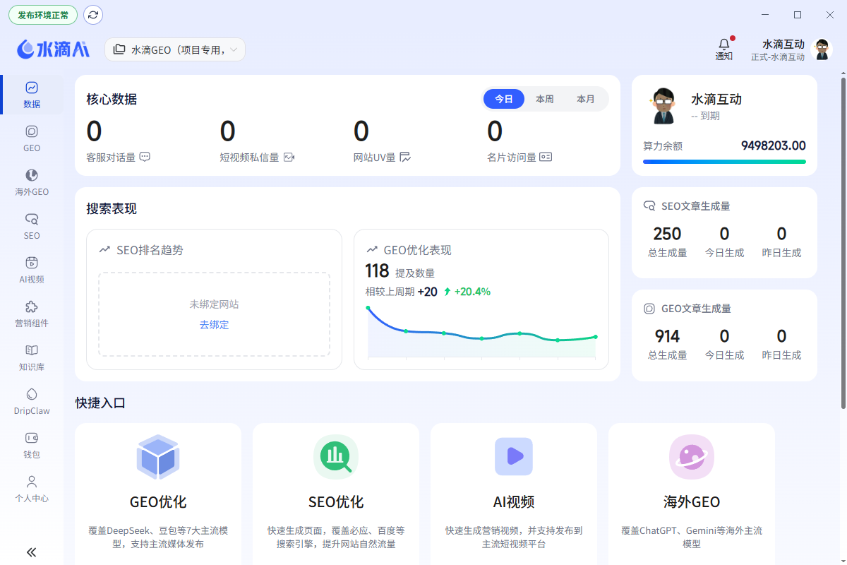Switch to the 本周 time range
The image size is (847, 565).
pos(545,99)
